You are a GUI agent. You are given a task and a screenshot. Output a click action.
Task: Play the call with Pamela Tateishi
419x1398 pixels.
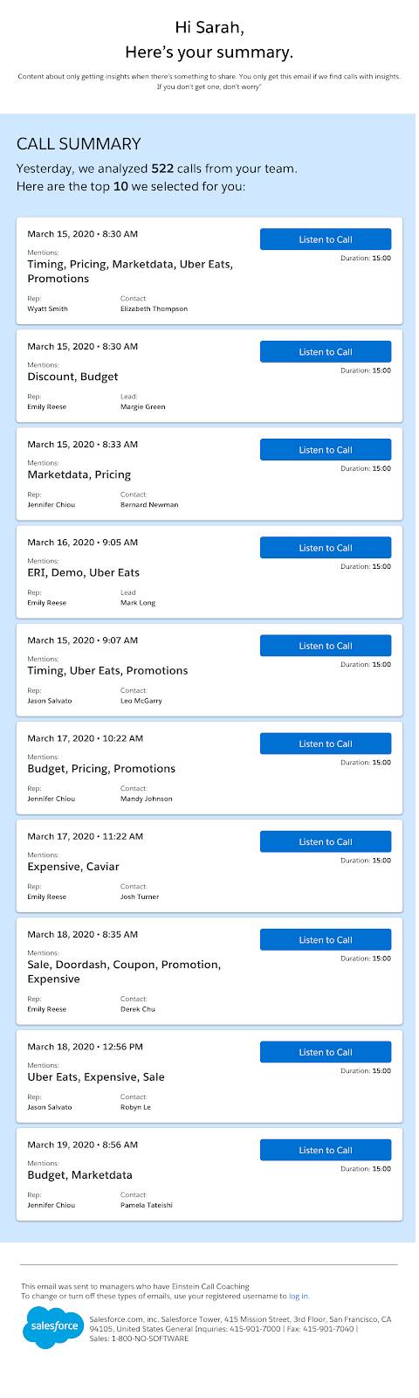326,1150
